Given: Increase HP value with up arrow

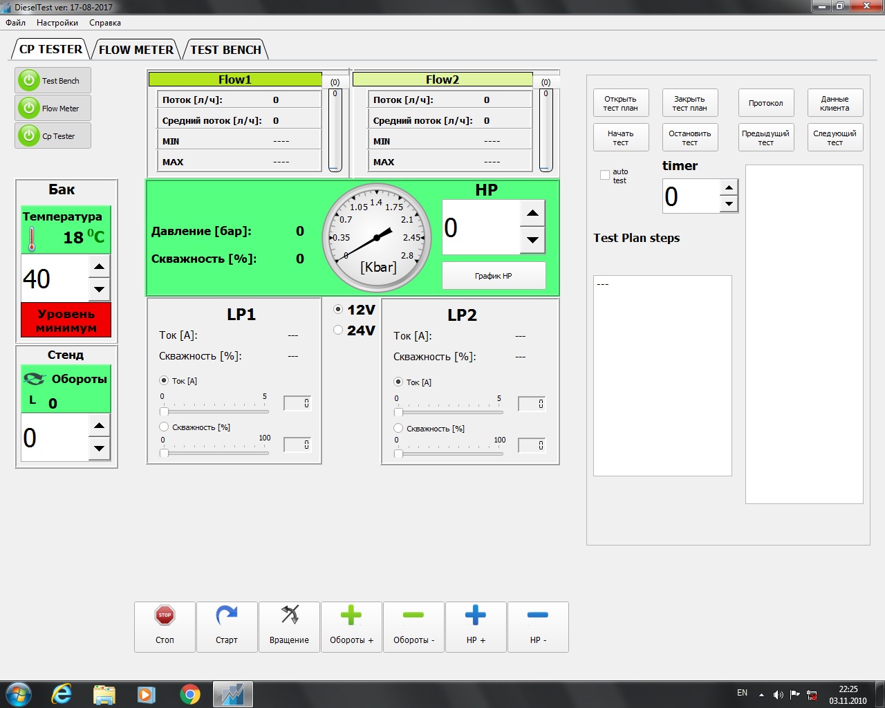Looking at the screenshot, I should [x=532, y=213].
